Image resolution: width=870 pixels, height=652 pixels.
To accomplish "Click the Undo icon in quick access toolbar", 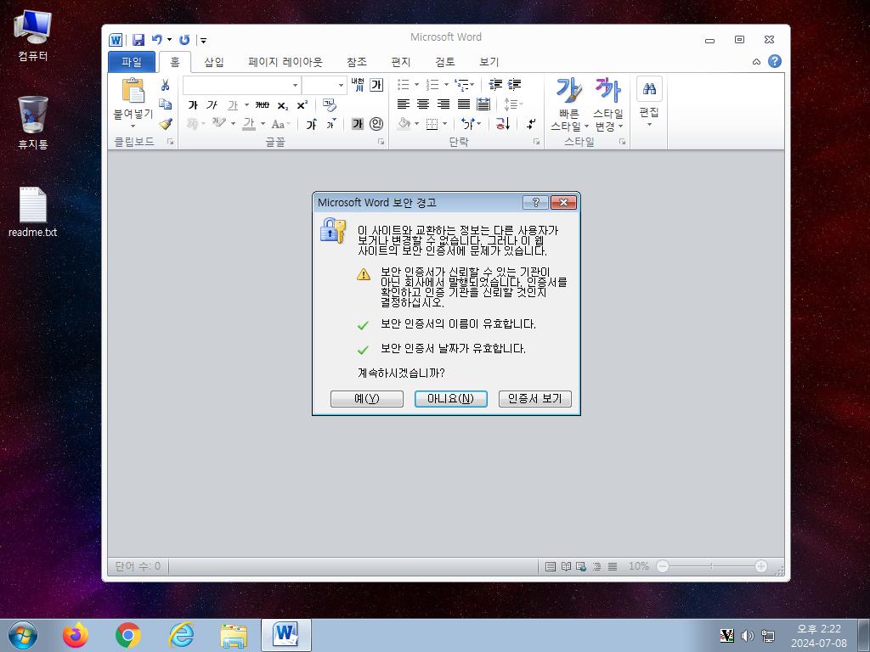I will pyautogui.click(x=157, y=40).
